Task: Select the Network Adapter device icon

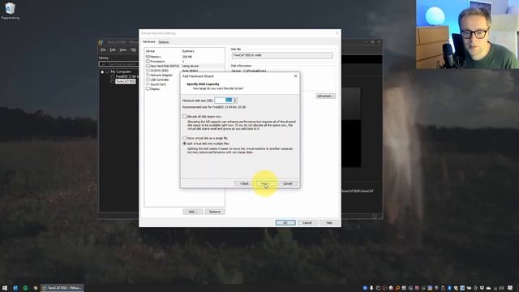Action: [x=148, y=75]
